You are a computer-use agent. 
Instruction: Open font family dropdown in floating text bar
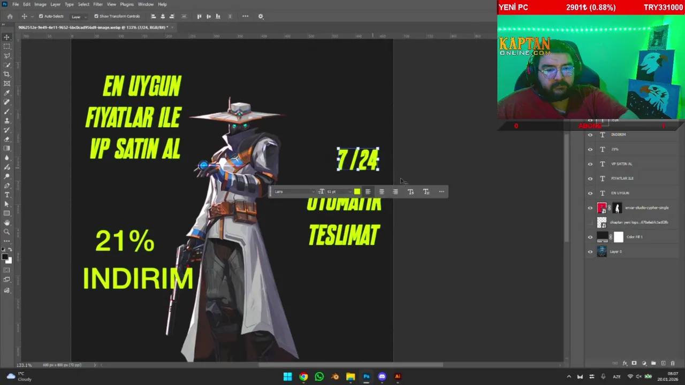click(294, 191)
